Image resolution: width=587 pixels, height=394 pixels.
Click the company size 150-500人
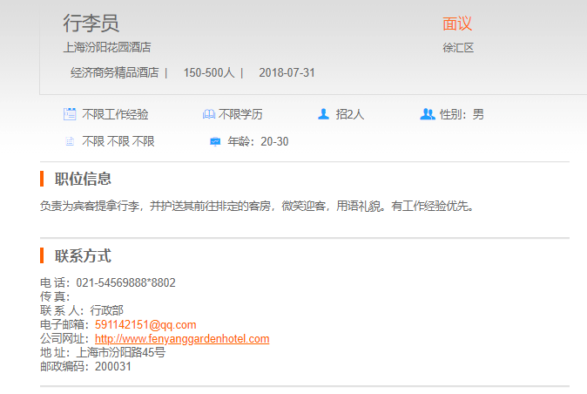pos(209,72)
